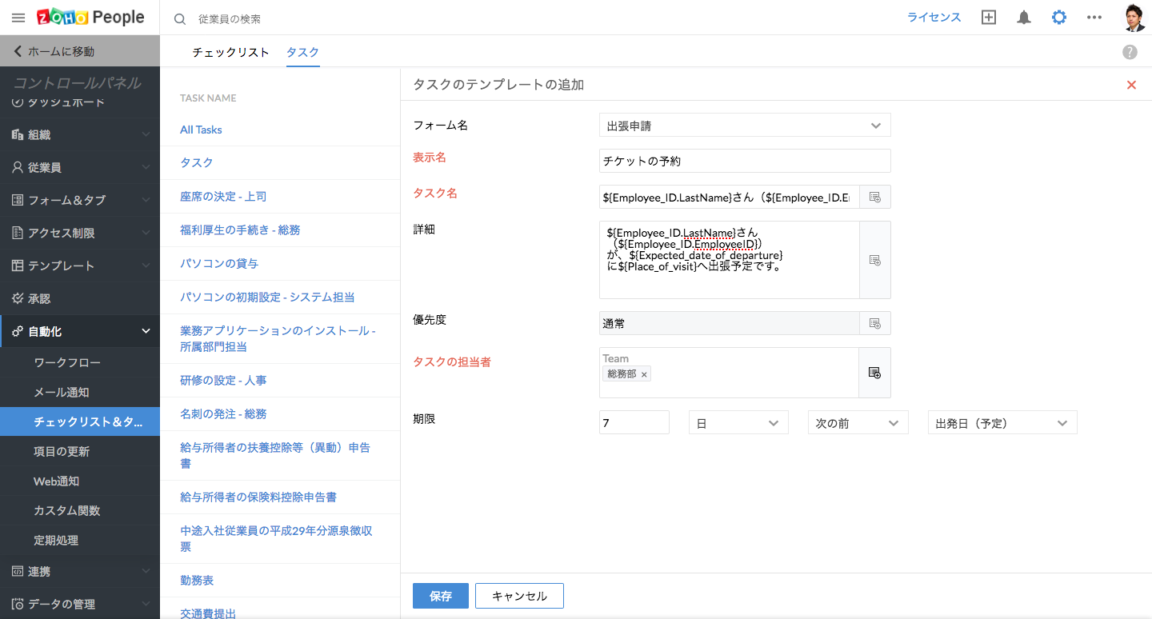
Task: Click the notifications bell icon
Action: click(1024, 18)
